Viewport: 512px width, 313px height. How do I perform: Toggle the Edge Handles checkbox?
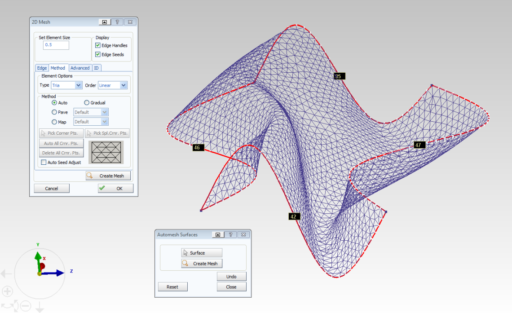pyautogui.click(x=97, y=45)
